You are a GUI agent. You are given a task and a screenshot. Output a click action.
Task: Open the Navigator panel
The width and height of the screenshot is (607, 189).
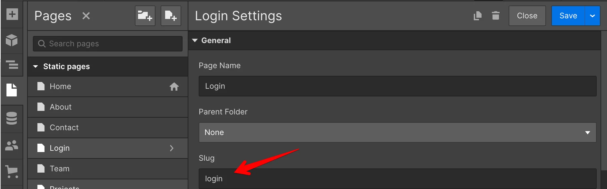[12, 65]
